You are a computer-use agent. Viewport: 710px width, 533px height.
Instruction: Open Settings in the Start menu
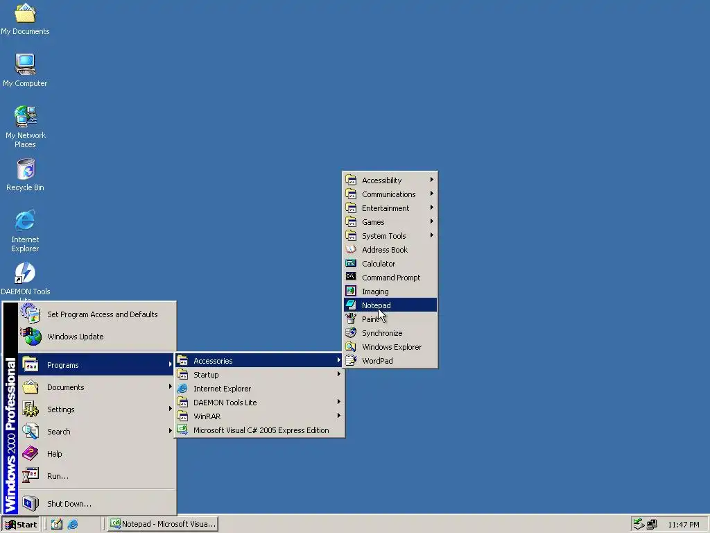(x=97, y=409)
